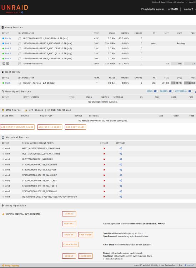Click 'Array of five devices' summary row text
This screenshot has height=268, width=196.
[x=33, y=64]
